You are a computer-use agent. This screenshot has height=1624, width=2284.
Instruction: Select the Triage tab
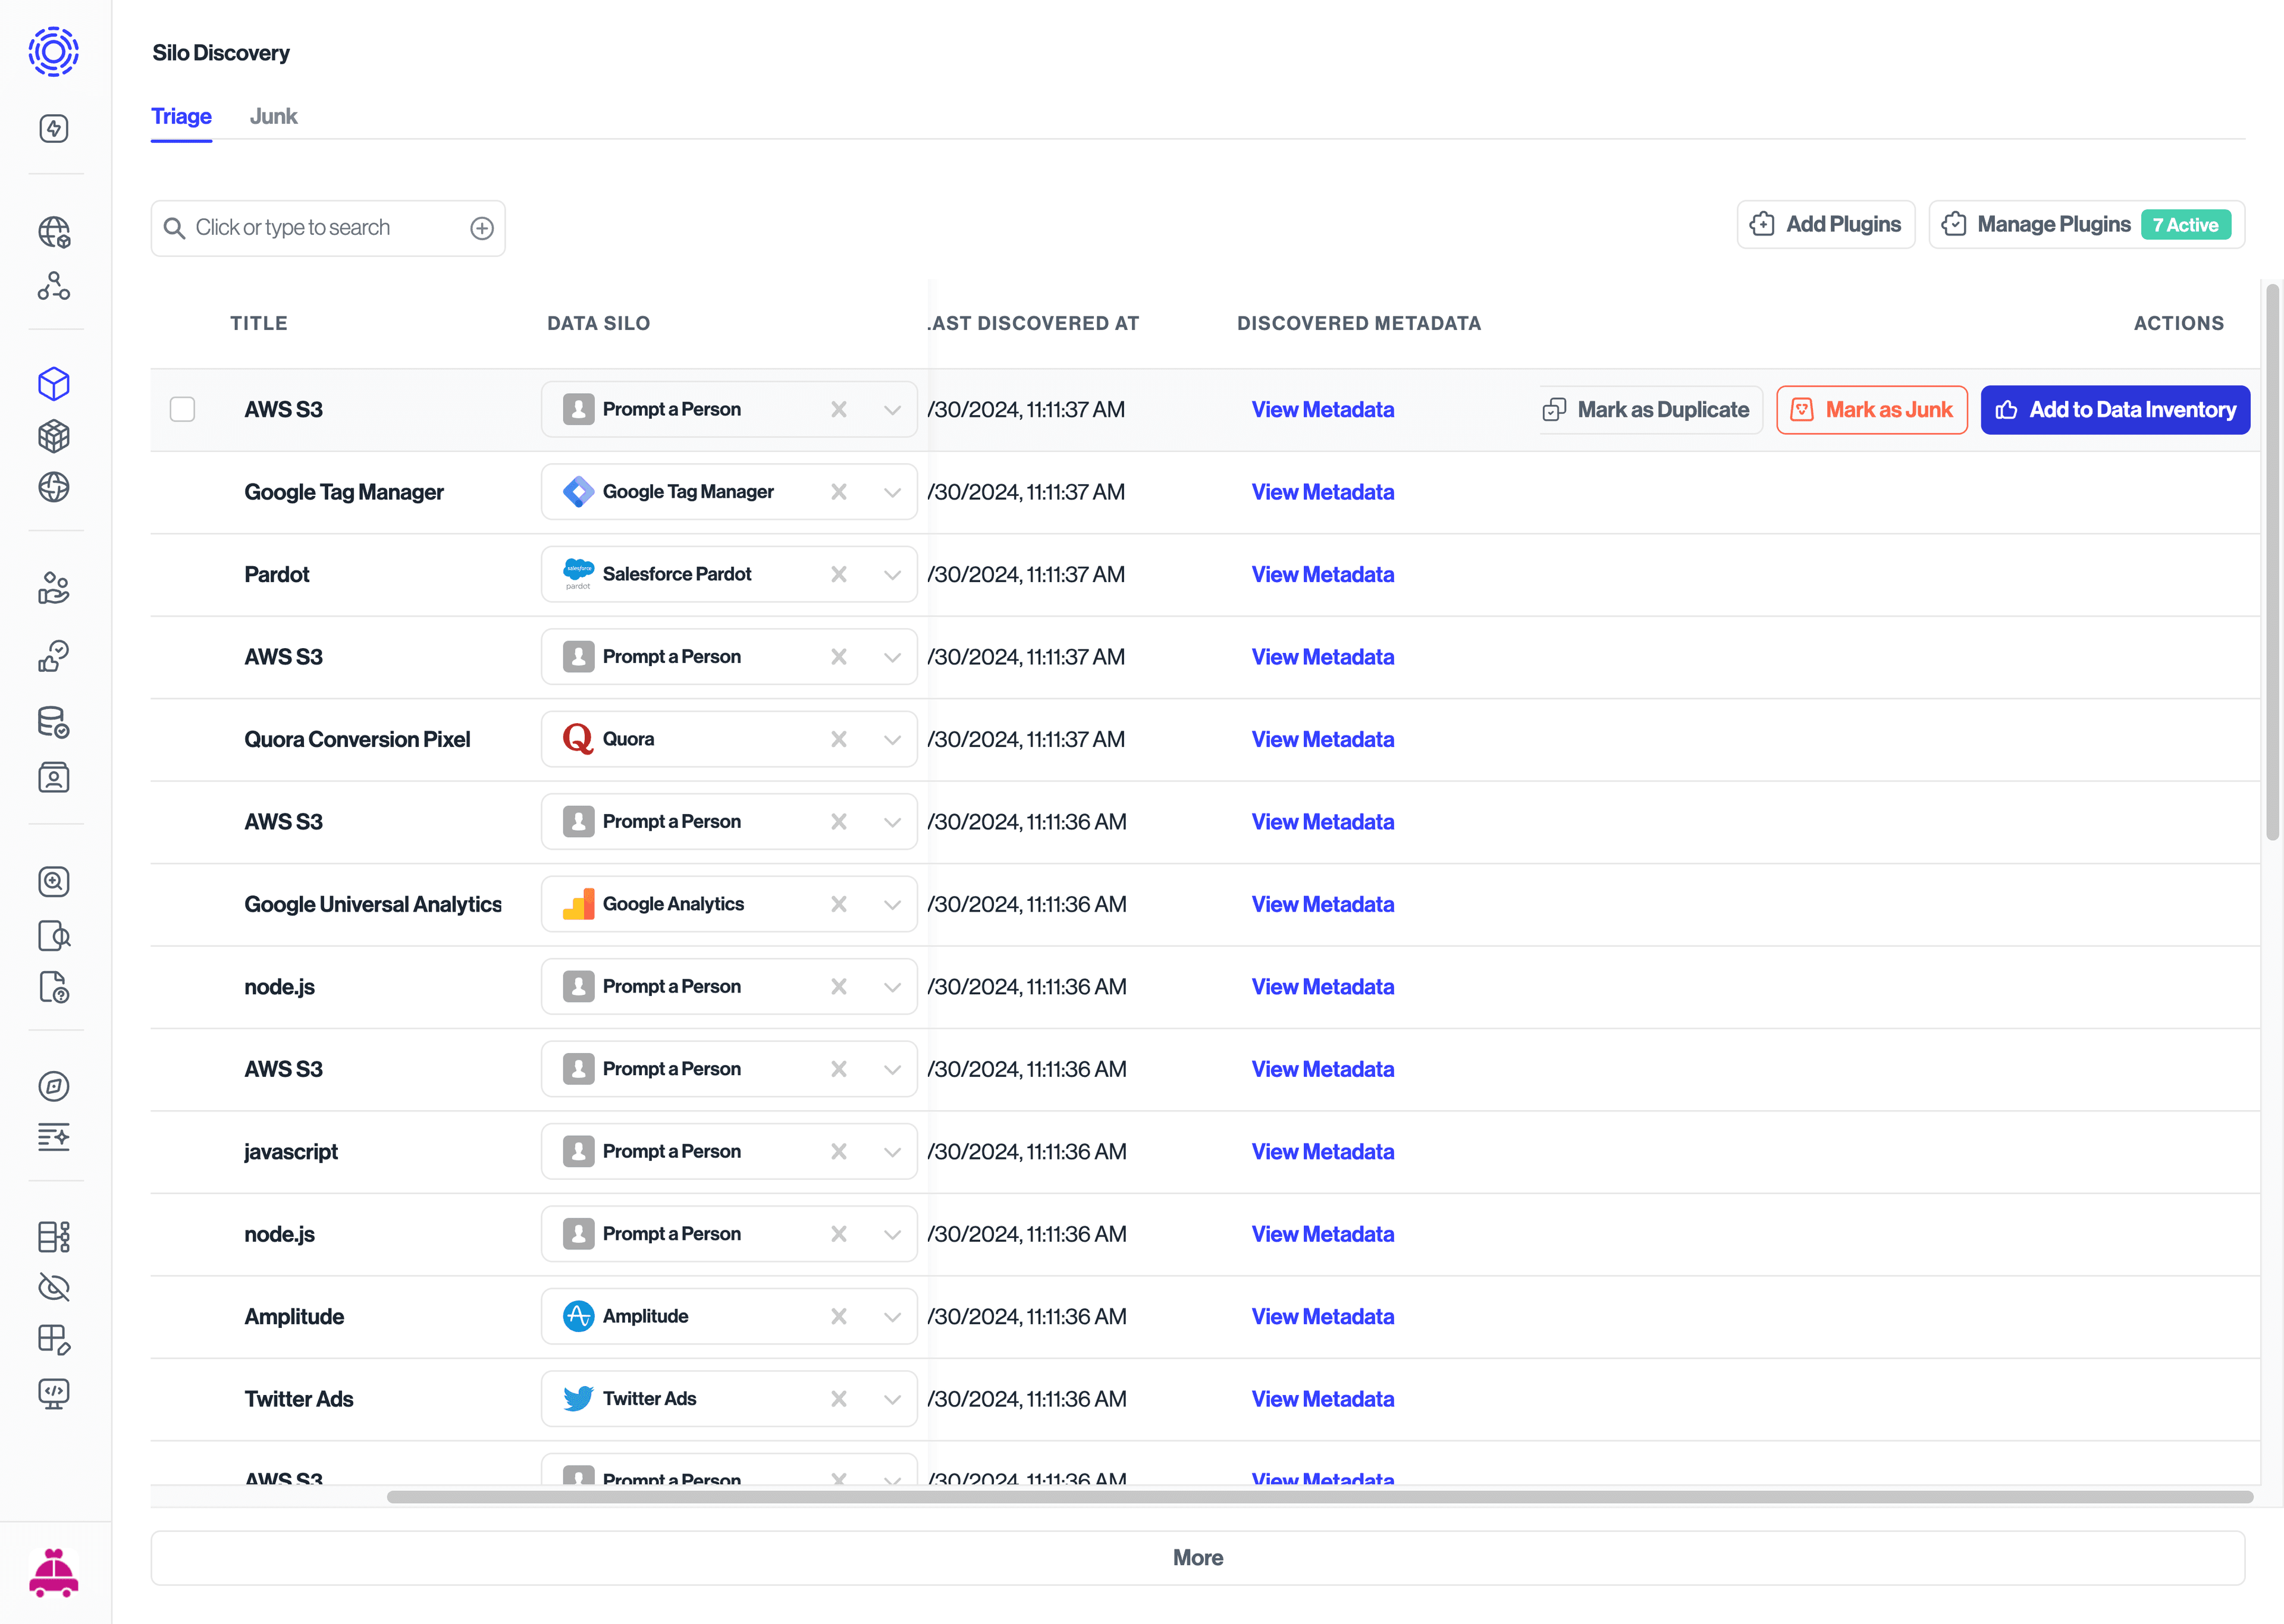click(x=181, y=116)
